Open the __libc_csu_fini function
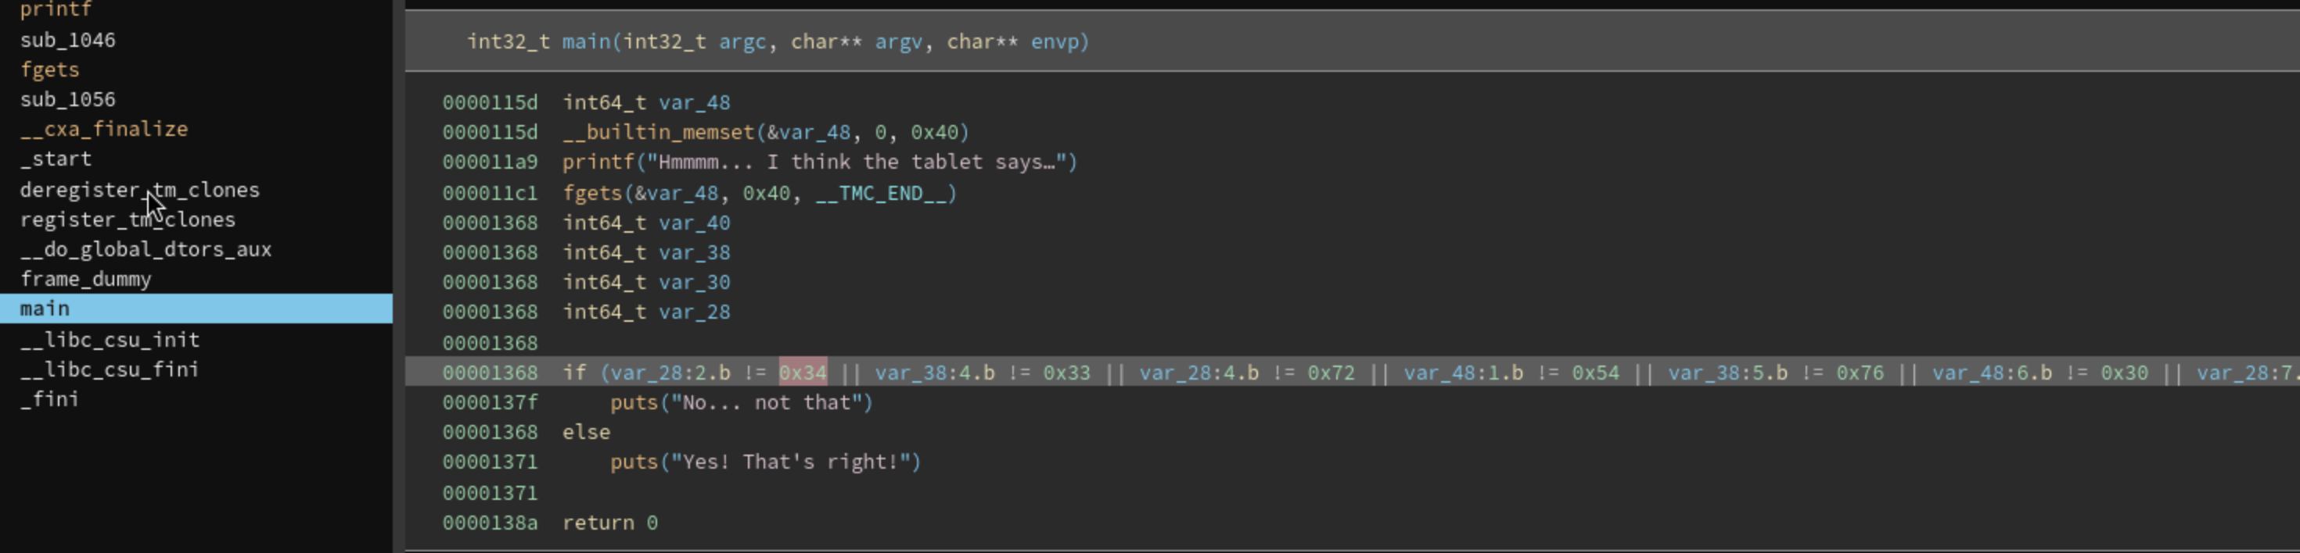This screenshot has width=2300, height=553. (x=110, y=369)
